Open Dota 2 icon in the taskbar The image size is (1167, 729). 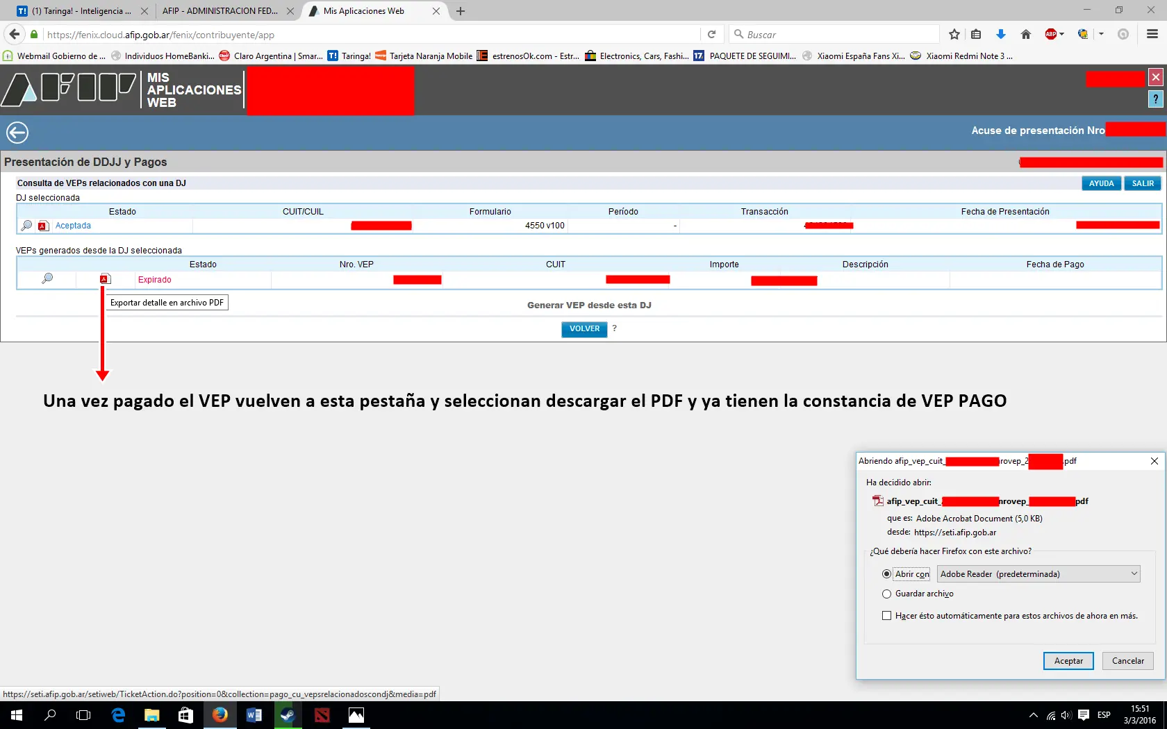(x=322, y=715)
